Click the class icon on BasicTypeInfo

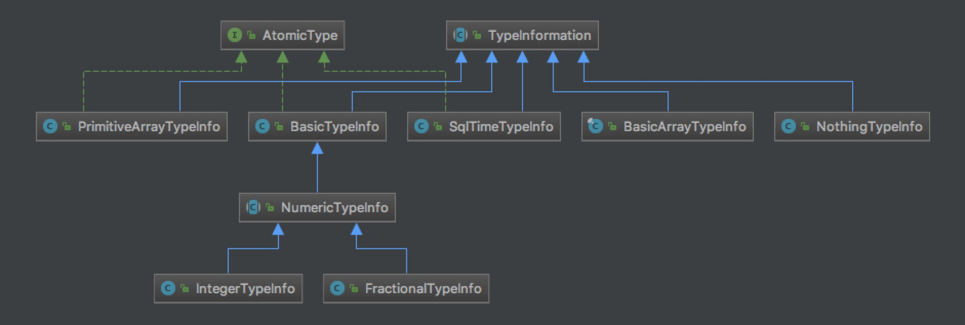pos(262,126)
